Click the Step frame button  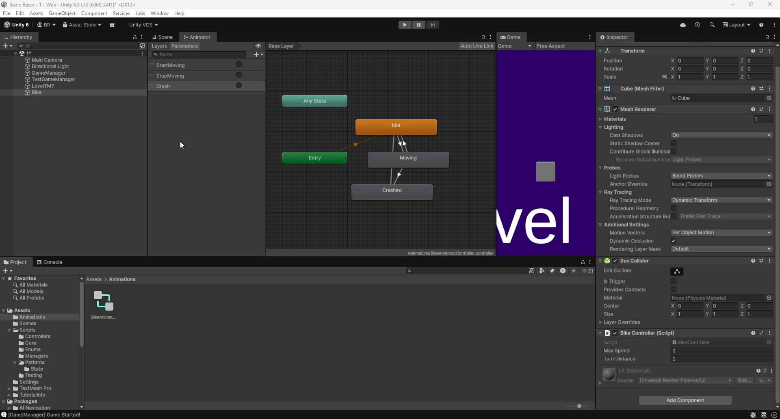(433, 25)
